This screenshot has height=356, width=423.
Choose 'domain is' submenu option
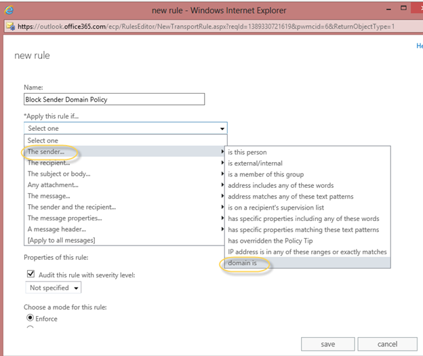(308, 262)
